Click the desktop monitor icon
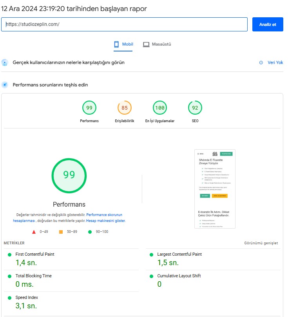 [x=146, y=44]
